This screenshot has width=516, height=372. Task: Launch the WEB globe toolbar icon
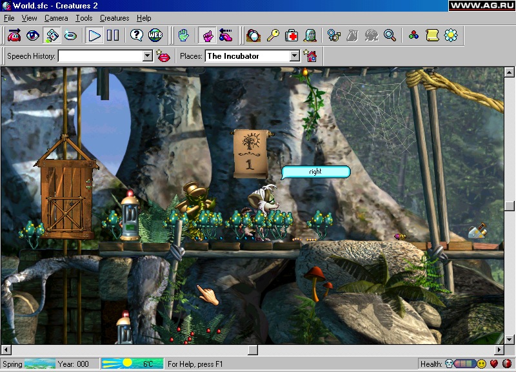point(155,35)
